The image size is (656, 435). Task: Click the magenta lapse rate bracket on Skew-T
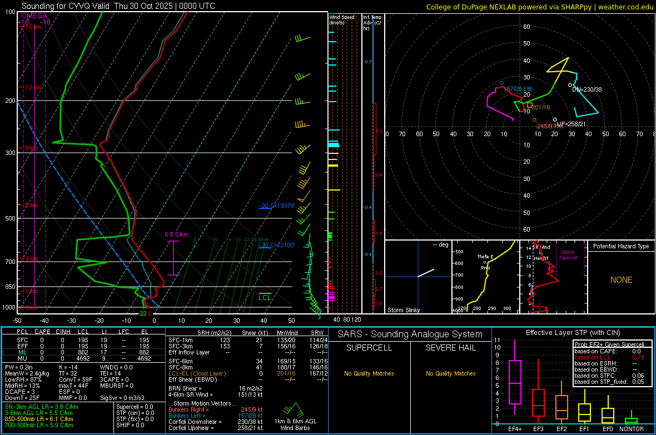tap(173, 258)
